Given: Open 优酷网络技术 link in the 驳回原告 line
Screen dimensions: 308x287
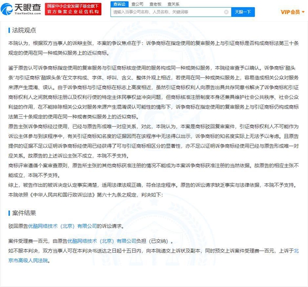Looking at the screenshot, I should (60, 226).
